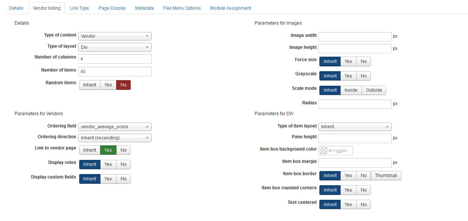Enable Text centered with Yes
Image resolution: width=468 pixels, height=221 pixels.
tap(348, 205)
